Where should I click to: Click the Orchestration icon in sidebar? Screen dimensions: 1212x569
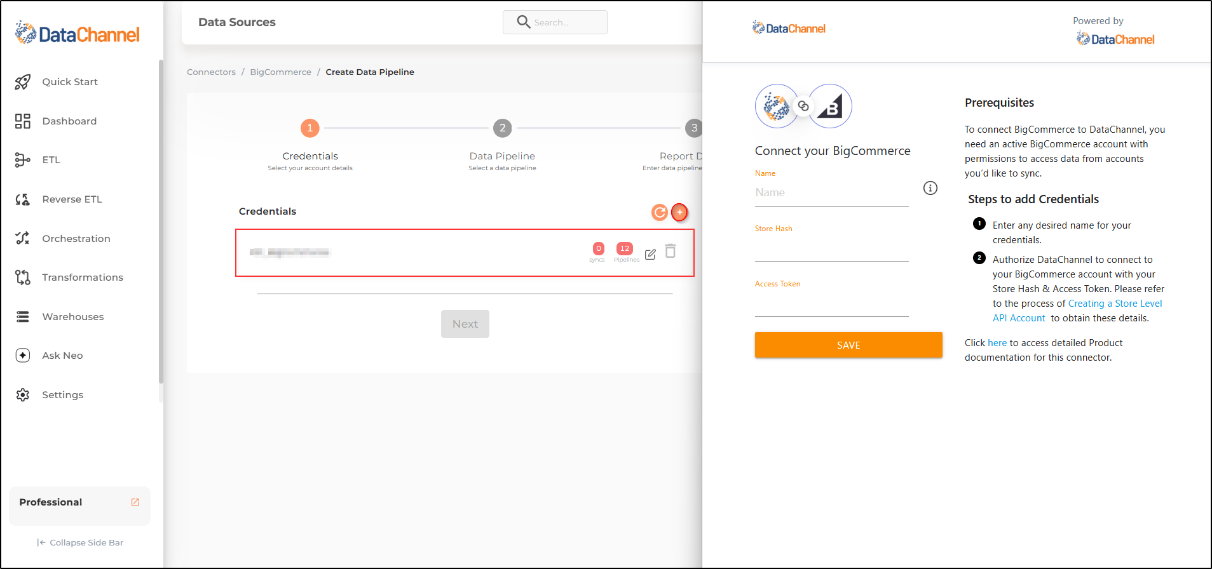[x=23, y=238]
